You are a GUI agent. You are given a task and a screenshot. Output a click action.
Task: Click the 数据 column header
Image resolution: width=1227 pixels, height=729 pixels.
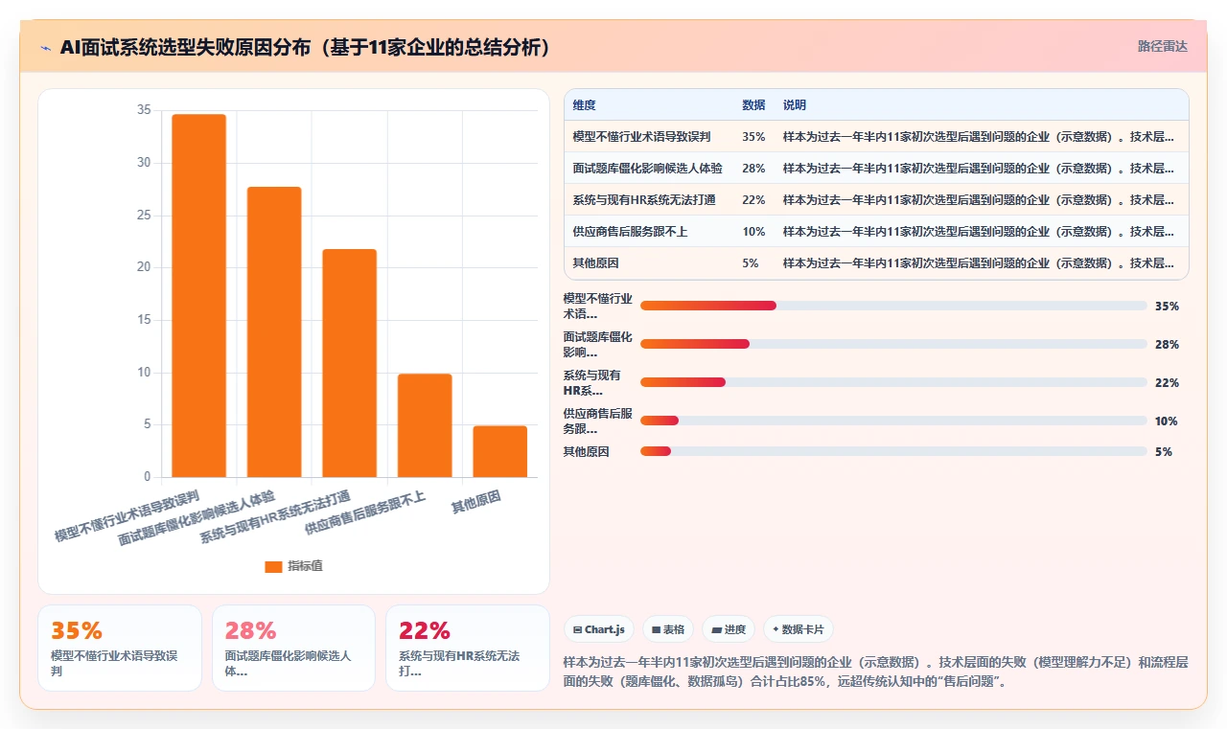[753, 105]
